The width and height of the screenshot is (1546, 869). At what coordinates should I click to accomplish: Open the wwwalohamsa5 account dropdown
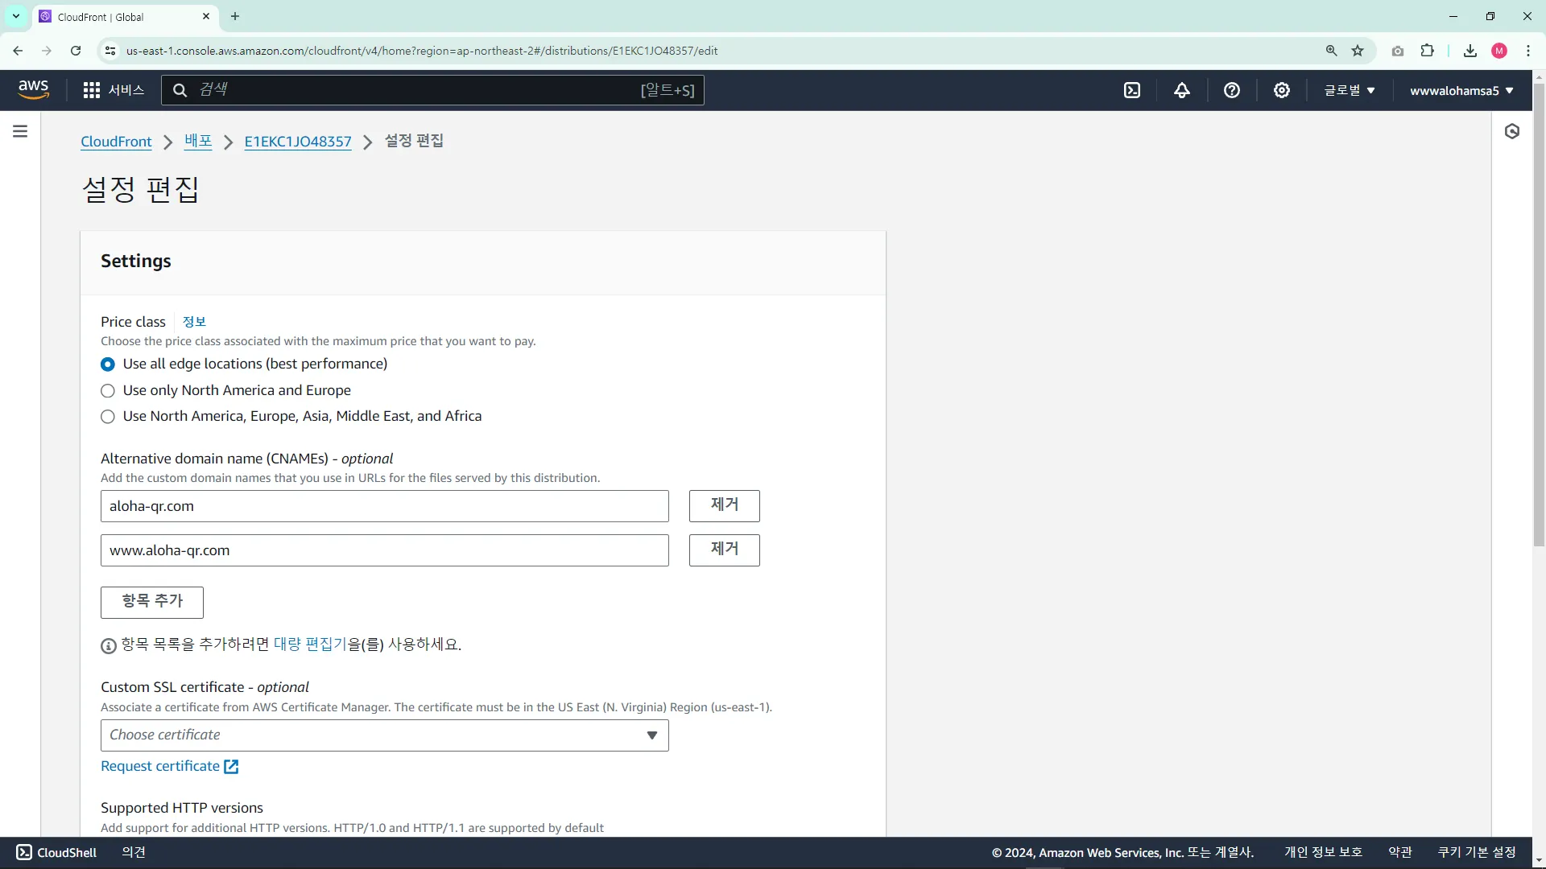tap(1461, 90)
